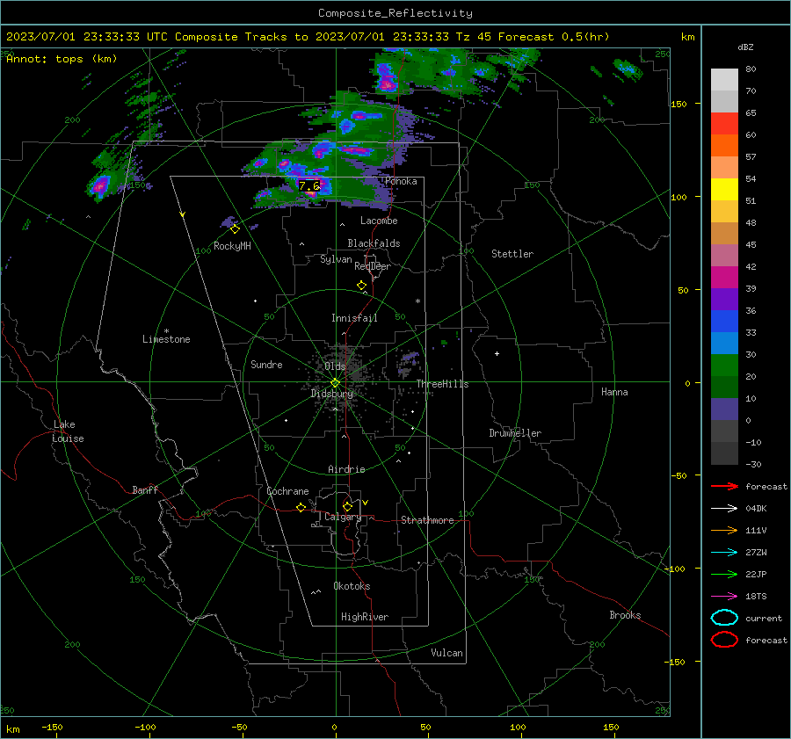Click the Banff label
Image resolution: width=791 pixels, height=739 pixels.
click(x=145, y=490)
